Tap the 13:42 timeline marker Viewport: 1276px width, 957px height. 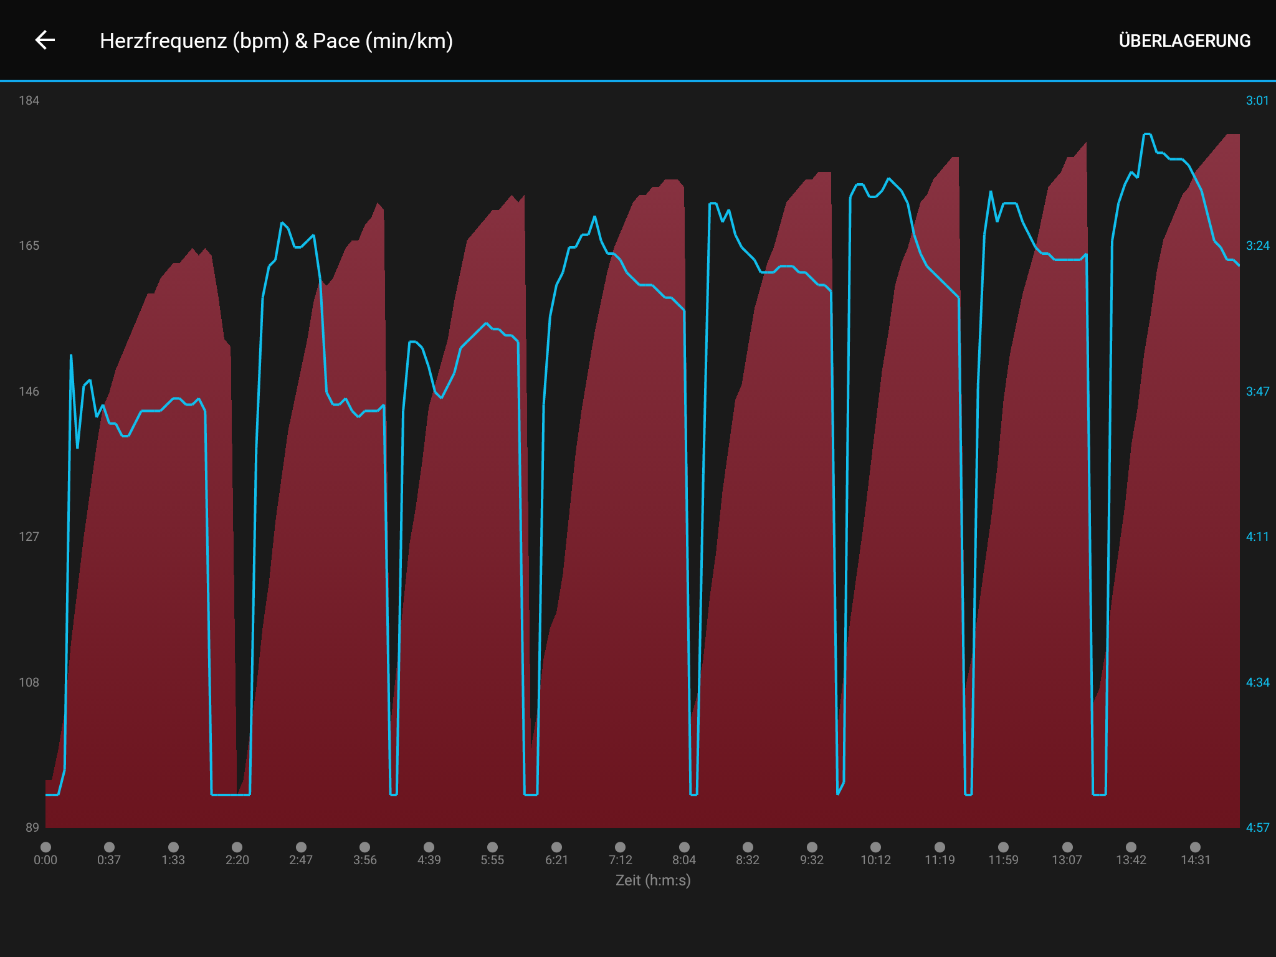[1131, 847]
